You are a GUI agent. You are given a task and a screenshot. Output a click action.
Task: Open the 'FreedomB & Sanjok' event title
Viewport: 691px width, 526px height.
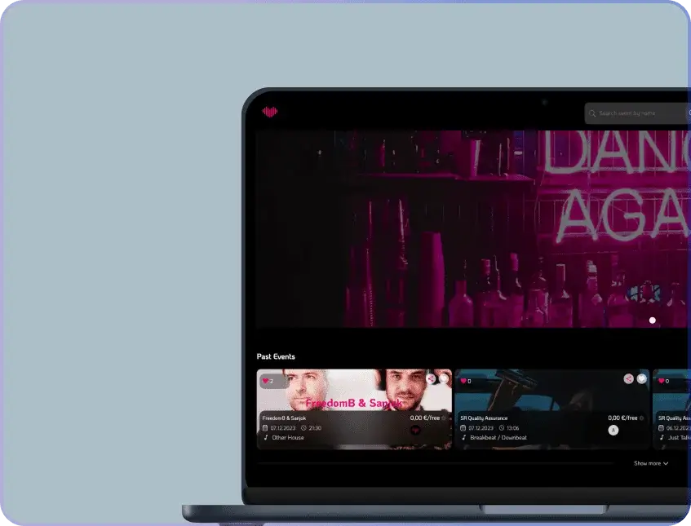point(284,418)
